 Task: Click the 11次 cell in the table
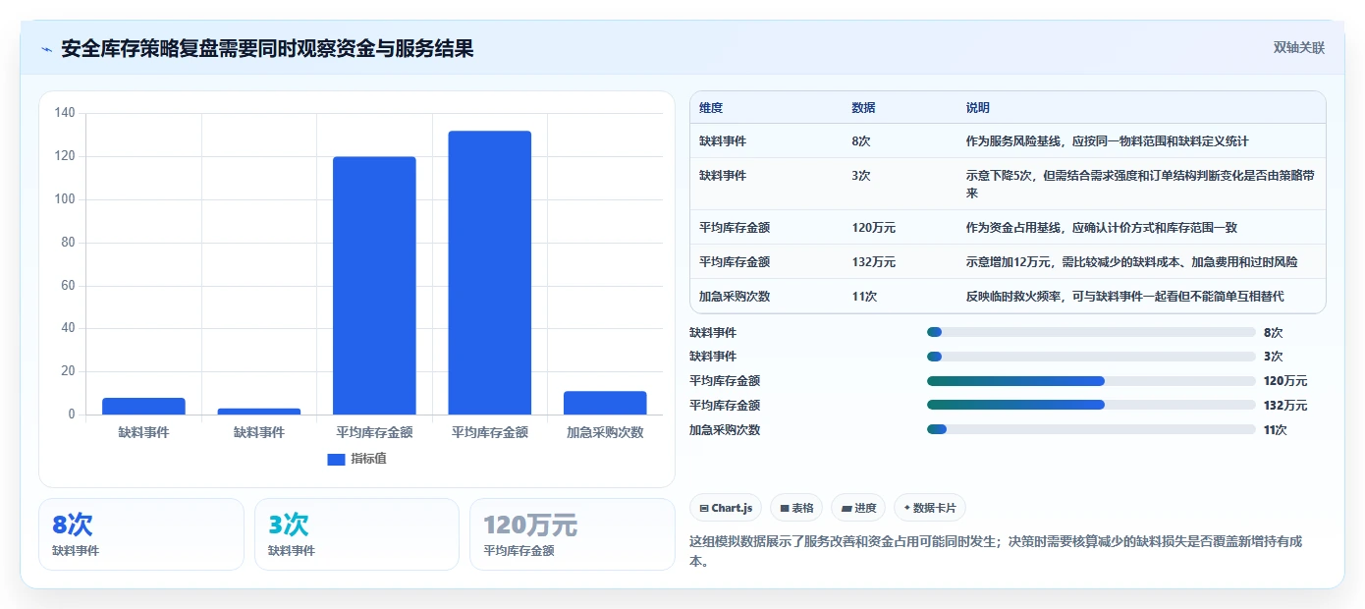864,297
